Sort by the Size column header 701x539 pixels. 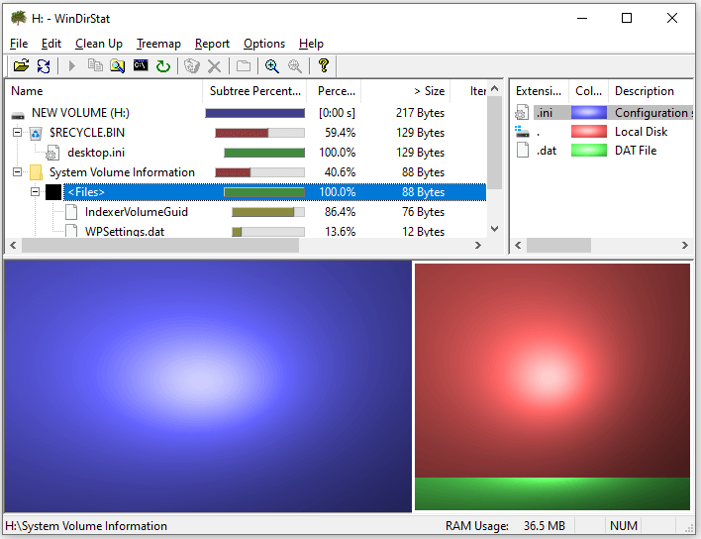(x=406, y=91)
